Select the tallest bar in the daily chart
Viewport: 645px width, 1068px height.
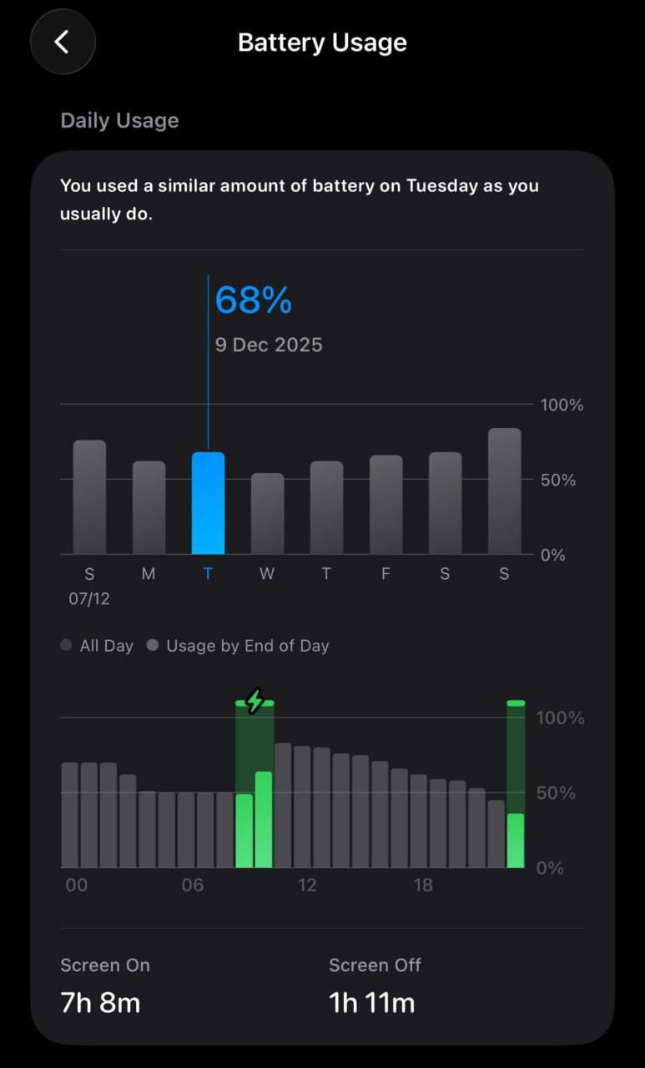[x=504, y=491]
